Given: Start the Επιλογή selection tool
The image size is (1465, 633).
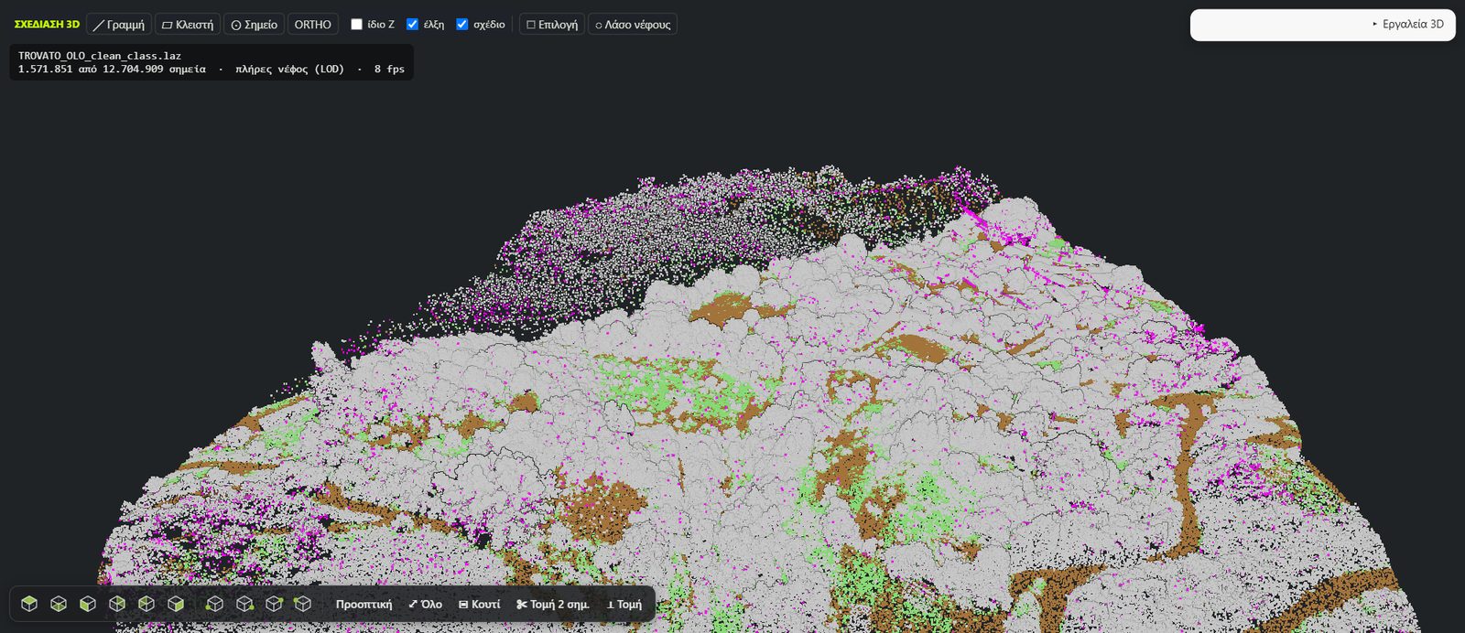Looking at the screenshot, I should (x=552, y=25).
